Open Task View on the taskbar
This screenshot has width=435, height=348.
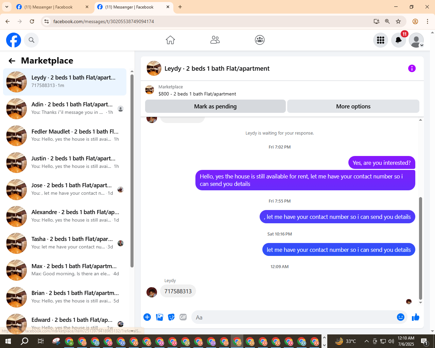[40, 341]
